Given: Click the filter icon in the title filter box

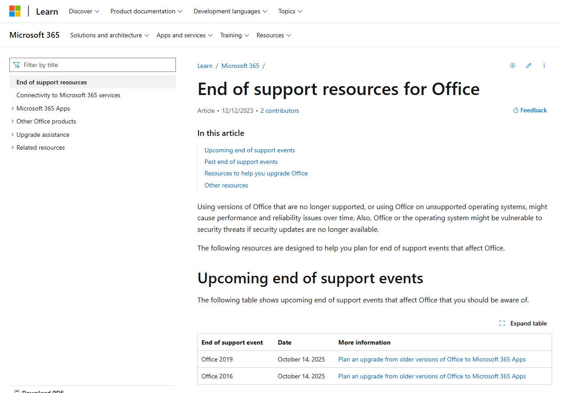Looking at the screenshot, I should (x=16, y=65).
